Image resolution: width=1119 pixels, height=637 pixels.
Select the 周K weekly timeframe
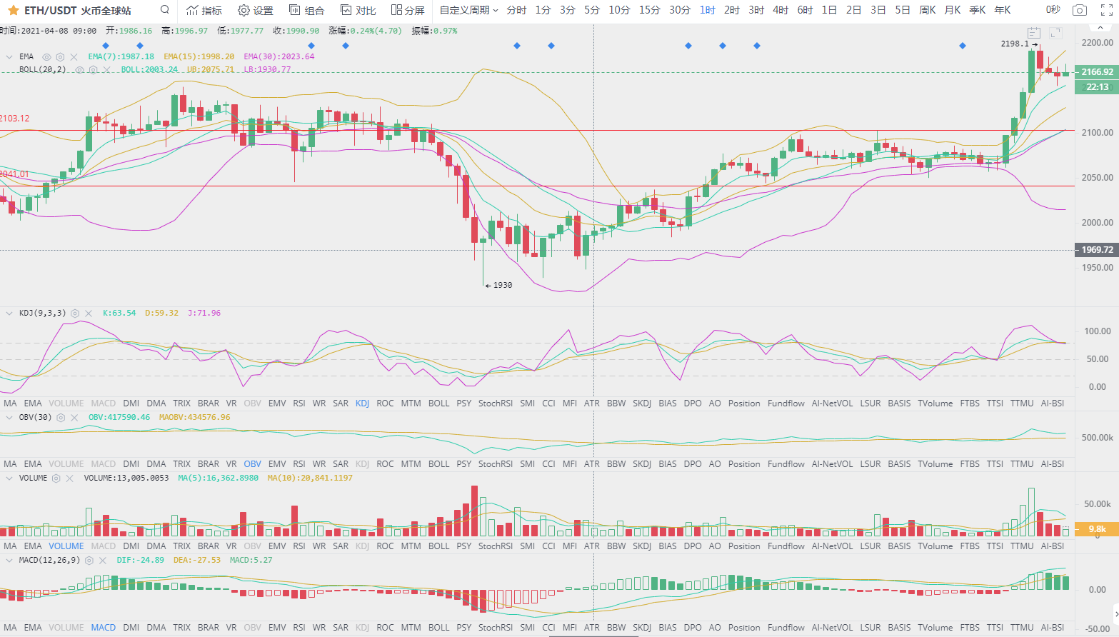tap(928, 10)
